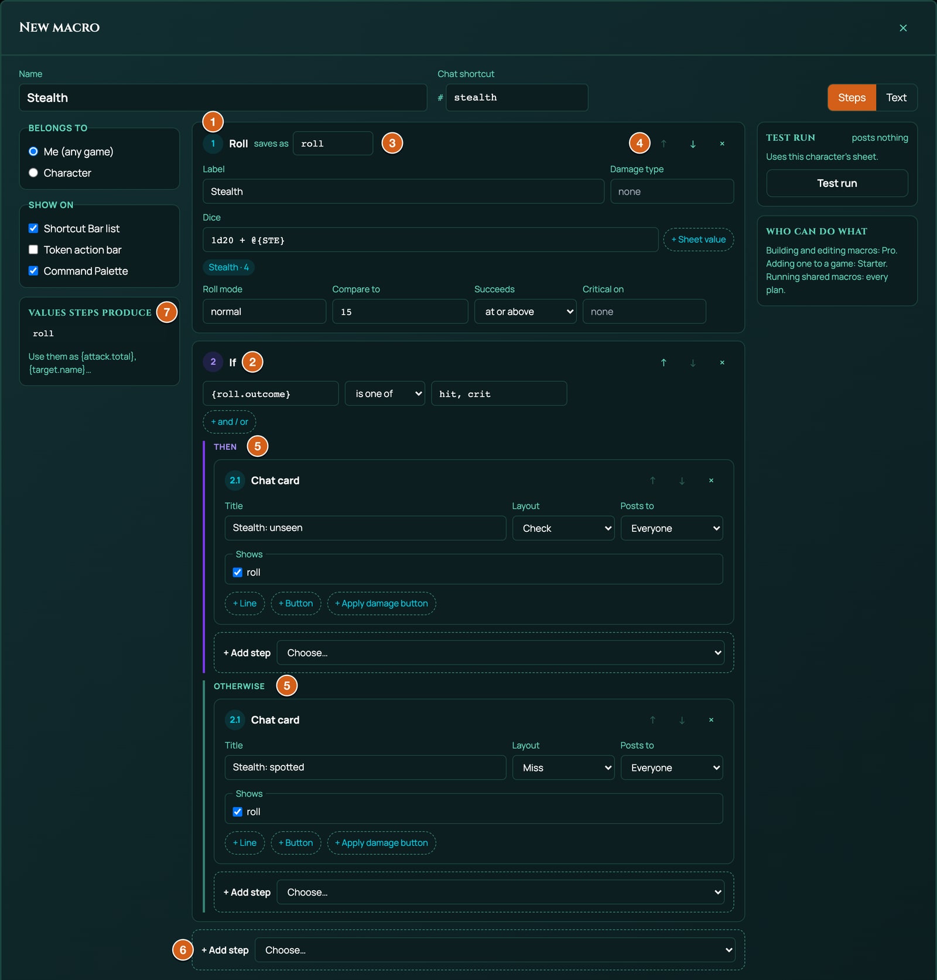The height and width of the screenshot is (980, 937).
Task: Click the 'Stealth · 4' chip
Action: coord(228,267)
